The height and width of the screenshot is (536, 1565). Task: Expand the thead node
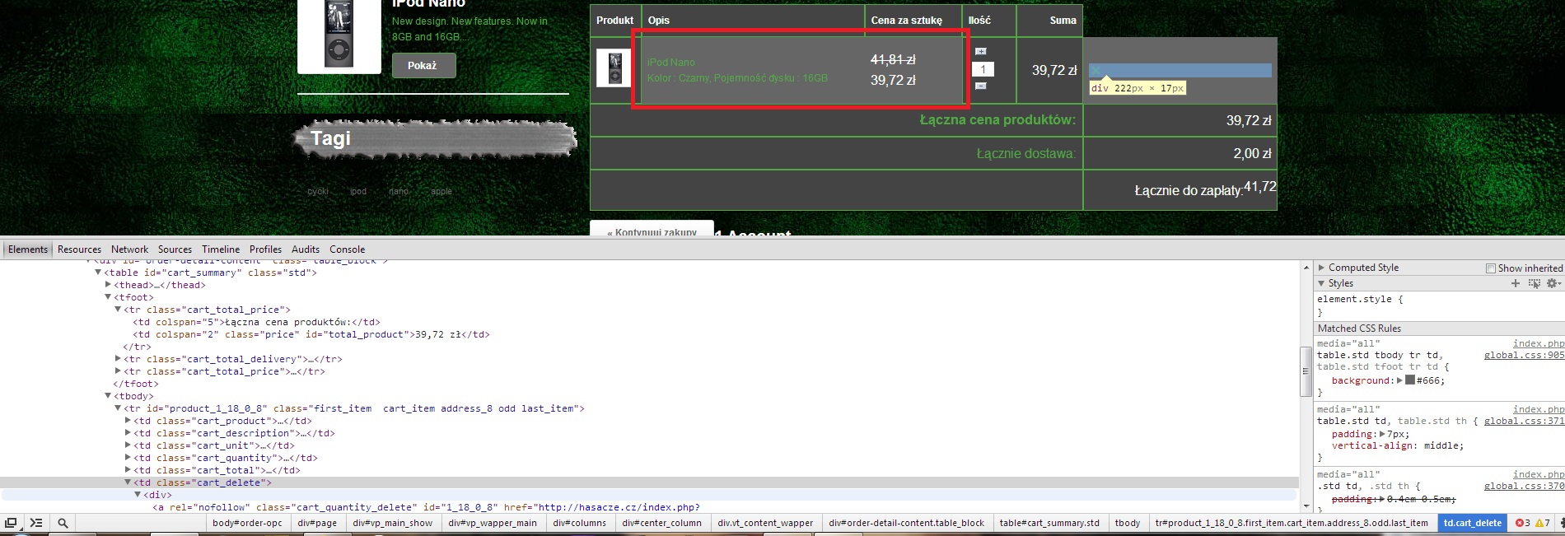108,285
